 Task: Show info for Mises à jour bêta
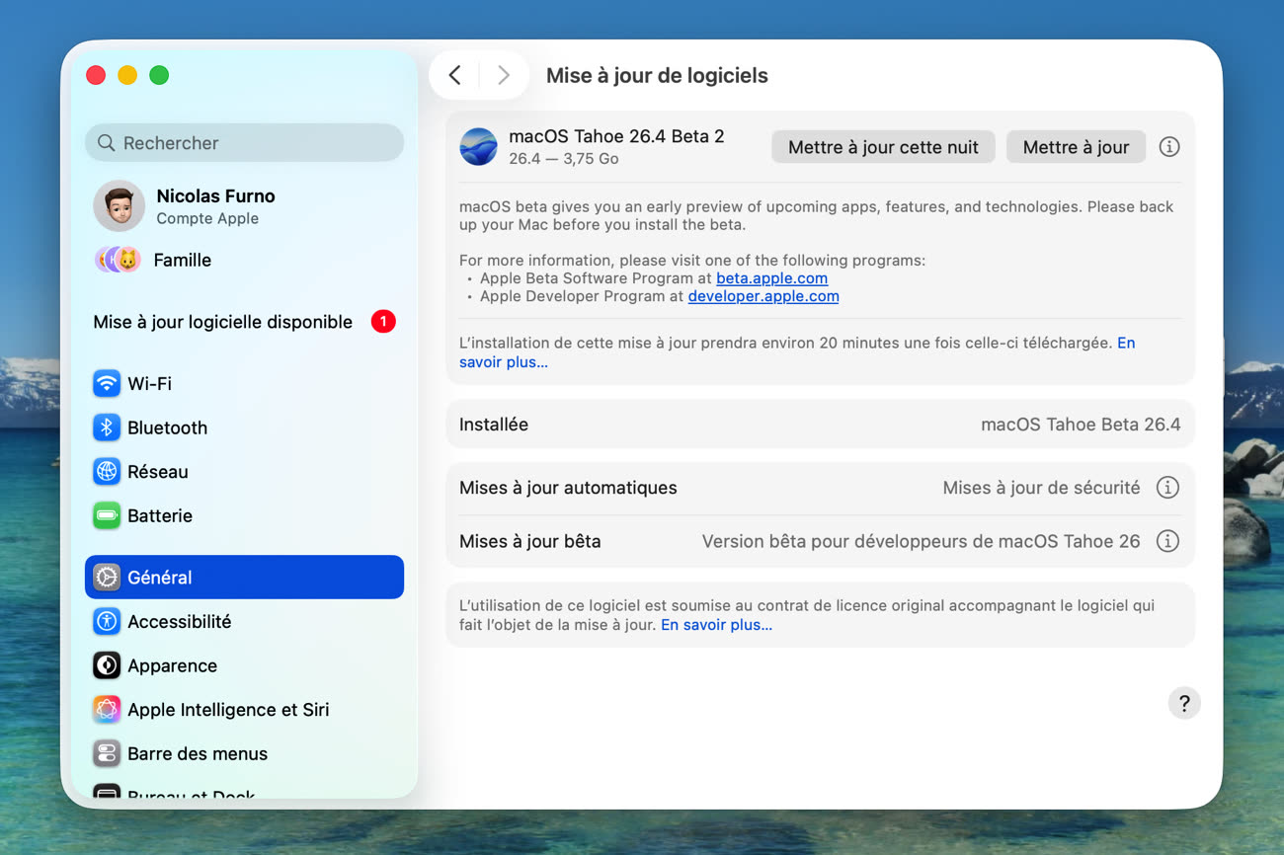(1167, 541)
